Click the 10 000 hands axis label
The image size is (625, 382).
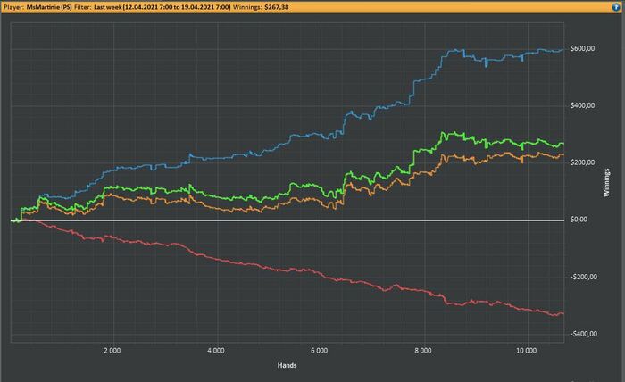(x=526, y=351)
